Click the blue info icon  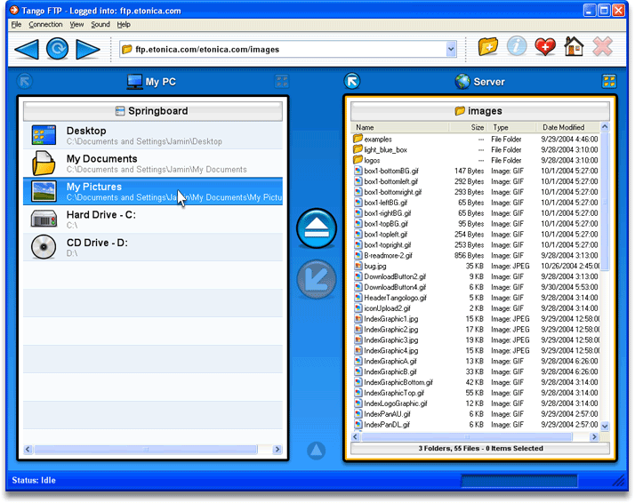pos(517,47)
